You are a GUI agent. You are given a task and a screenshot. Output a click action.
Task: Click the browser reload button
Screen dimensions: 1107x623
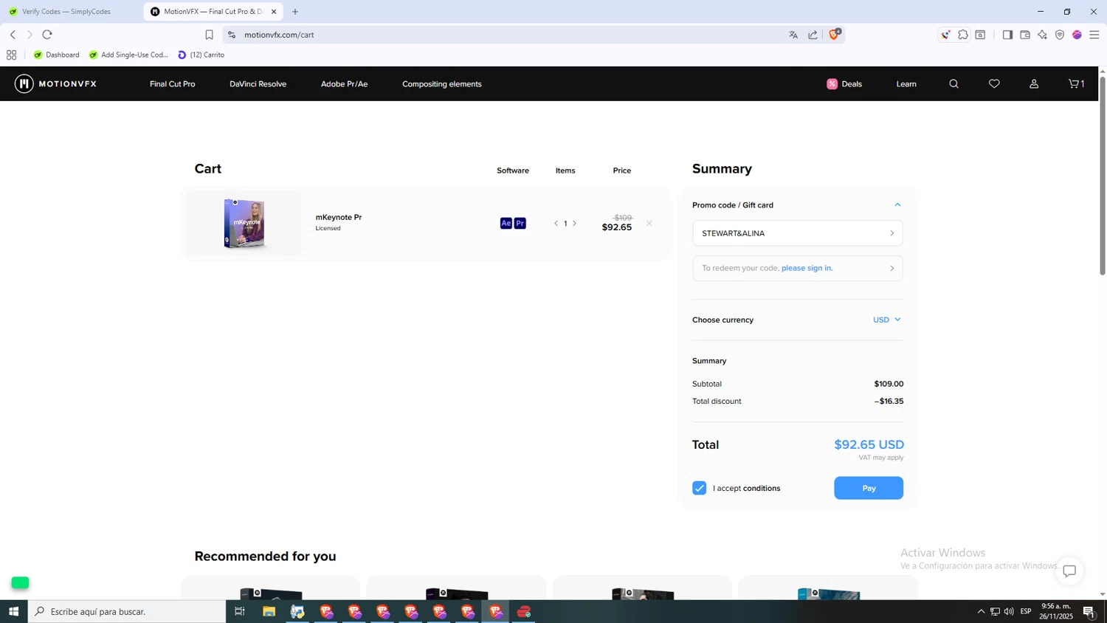pyautogui.click(x=47, y=35)
